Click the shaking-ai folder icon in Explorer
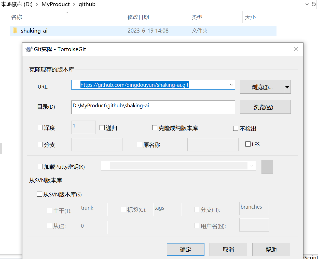Image resolution: width=318 pixels, height=259 pixels. tap(15, 31)
